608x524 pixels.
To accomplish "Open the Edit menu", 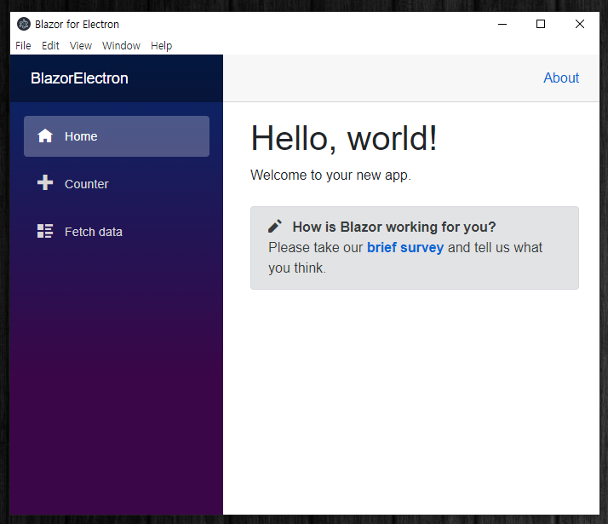I will 50,46.
